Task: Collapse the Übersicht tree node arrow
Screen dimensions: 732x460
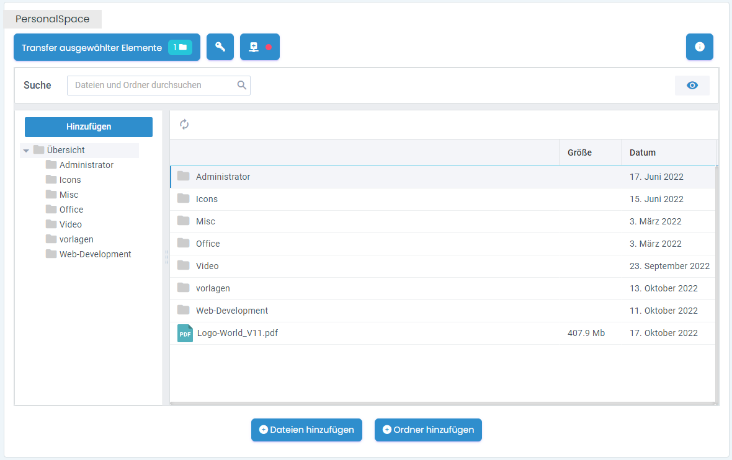Action: pyautogui.click(x=26, y=151)
